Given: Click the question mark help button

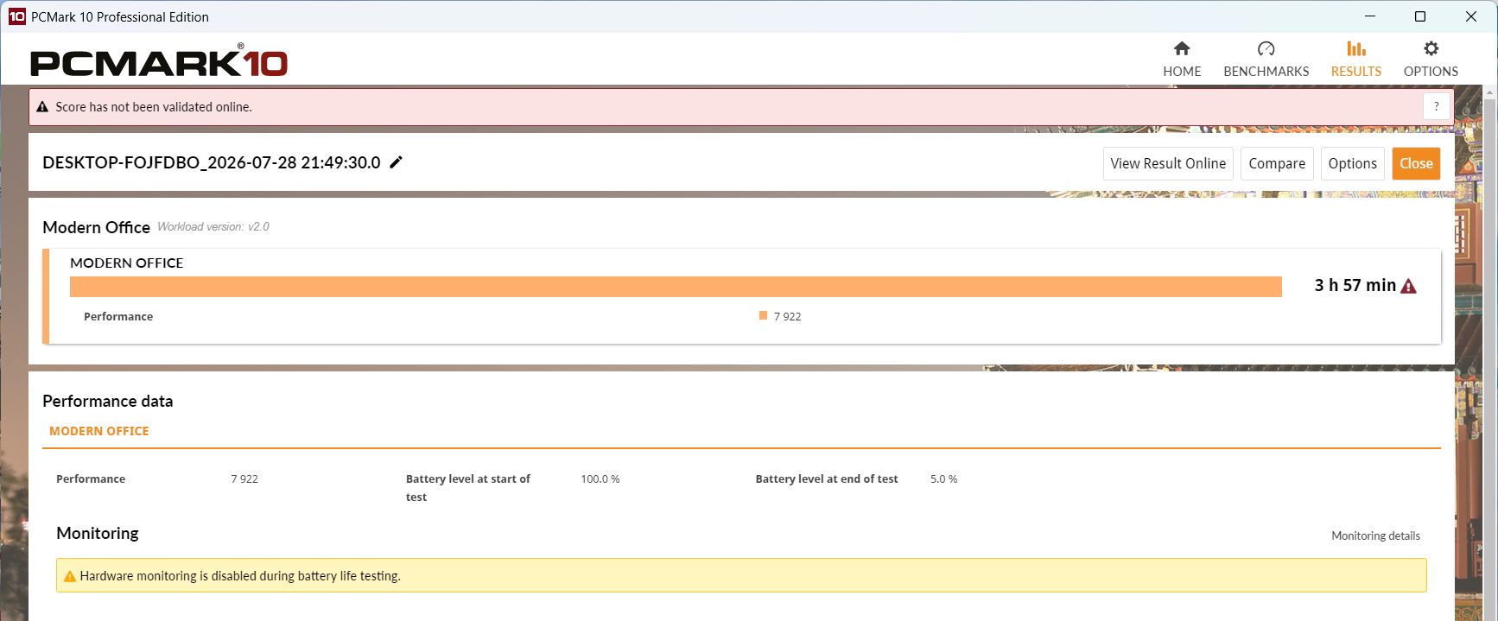Looking at the screenshot, I should pos(1436,106).
